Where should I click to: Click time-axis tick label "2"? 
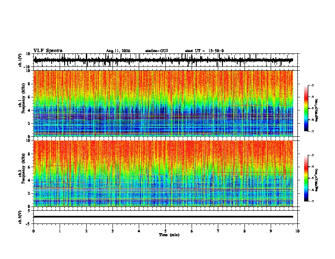[x=86, y=231]
